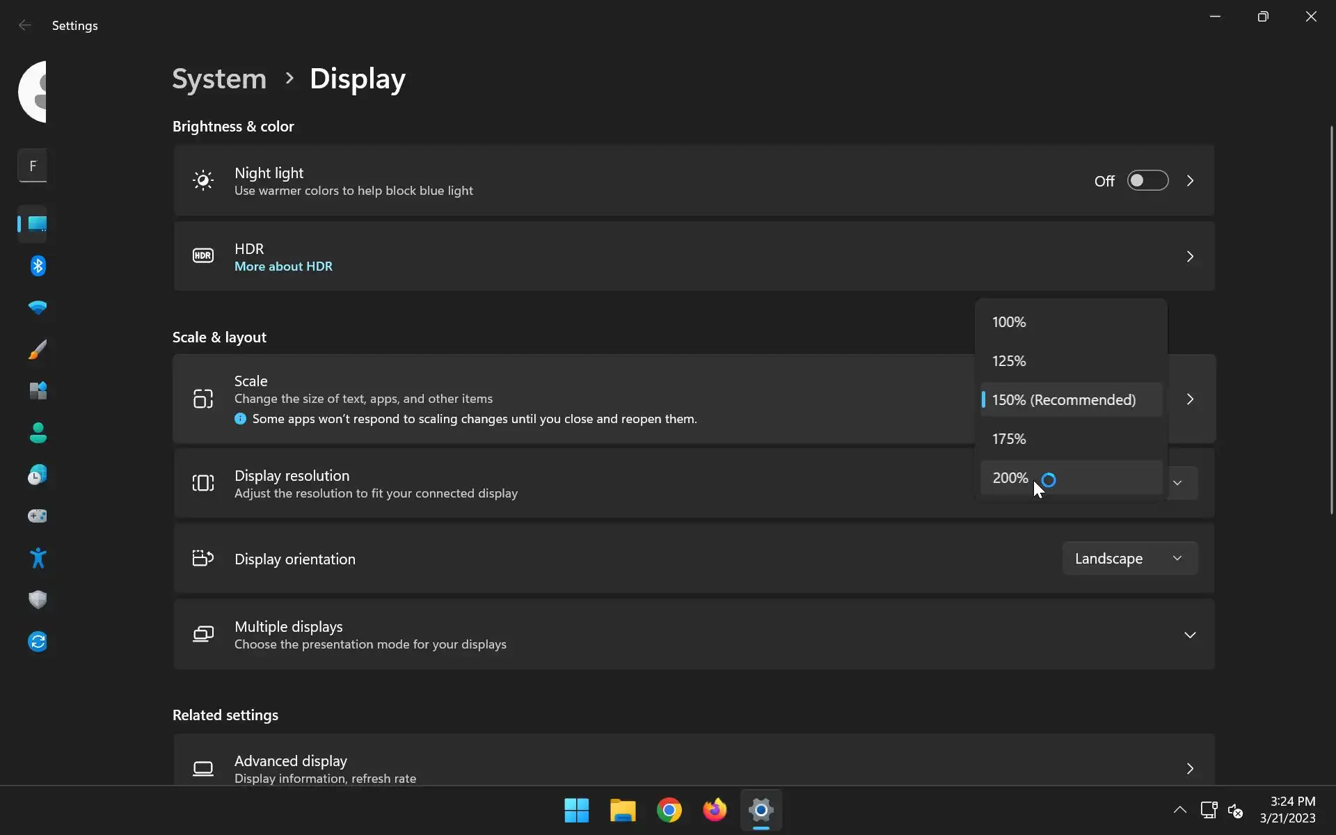Open Bluetooth & devices sidebar icon
Screen dimensions: 1336x835
click(x=38, y=266)
